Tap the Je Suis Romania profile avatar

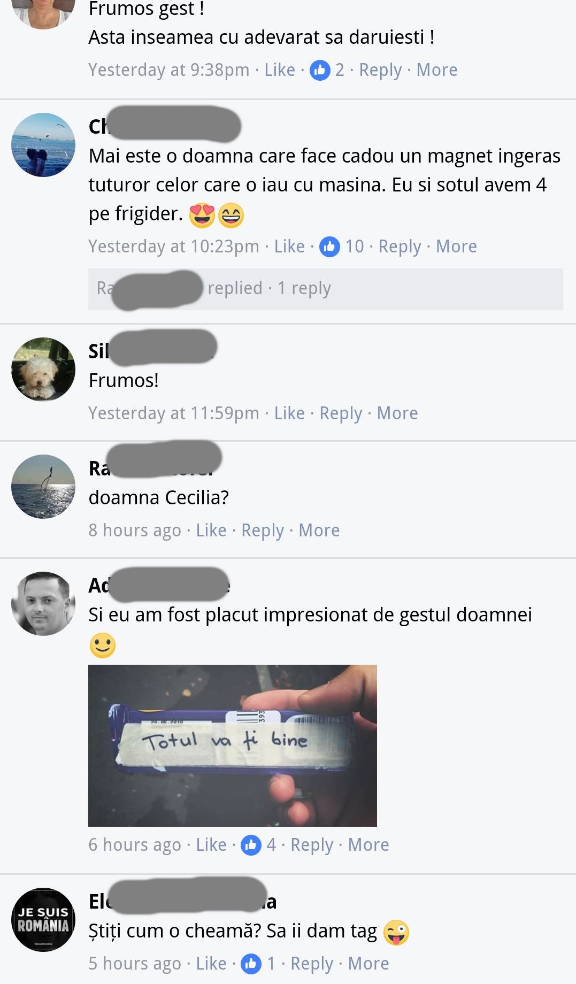pyautogui.click(x=43, y=920)
